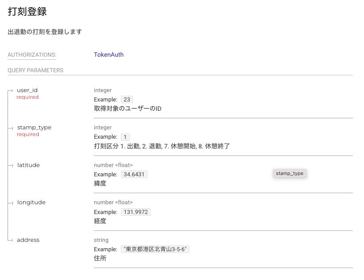This screenshot has height=280, width=364.
Task: Click the example value 34.6431
Action: tap(134, 174)
